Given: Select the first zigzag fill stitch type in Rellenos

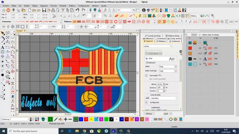Looking at the screenshot, I should [x=74, y=22].
